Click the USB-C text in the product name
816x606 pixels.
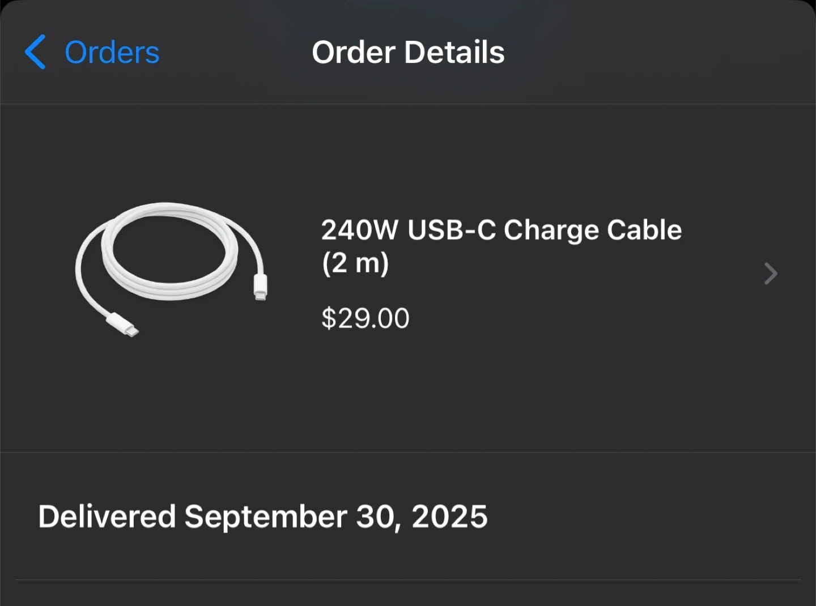451,231
